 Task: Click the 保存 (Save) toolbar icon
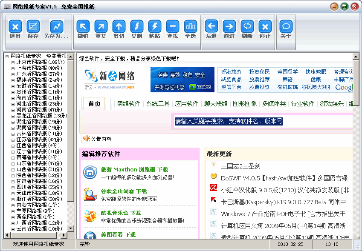click(x=33, y=26)
